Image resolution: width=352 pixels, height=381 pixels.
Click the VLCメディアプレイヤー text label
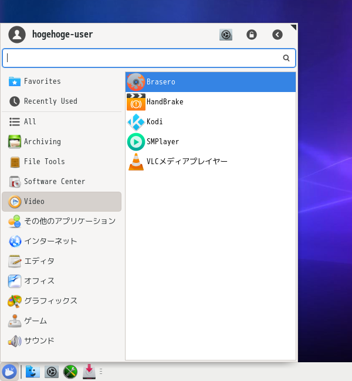[x=187, y=162]
